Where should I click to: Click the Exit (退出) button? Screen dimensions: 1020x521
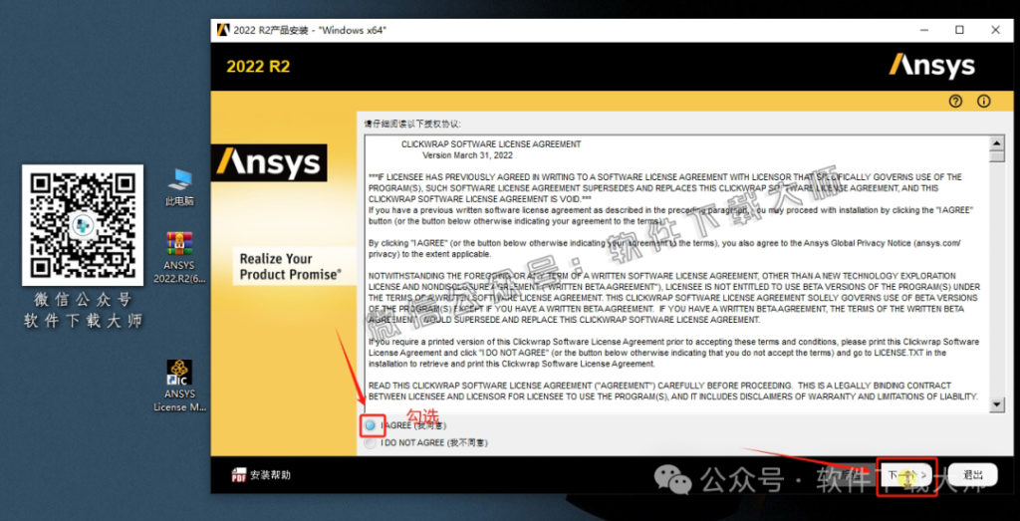[972, 475]
